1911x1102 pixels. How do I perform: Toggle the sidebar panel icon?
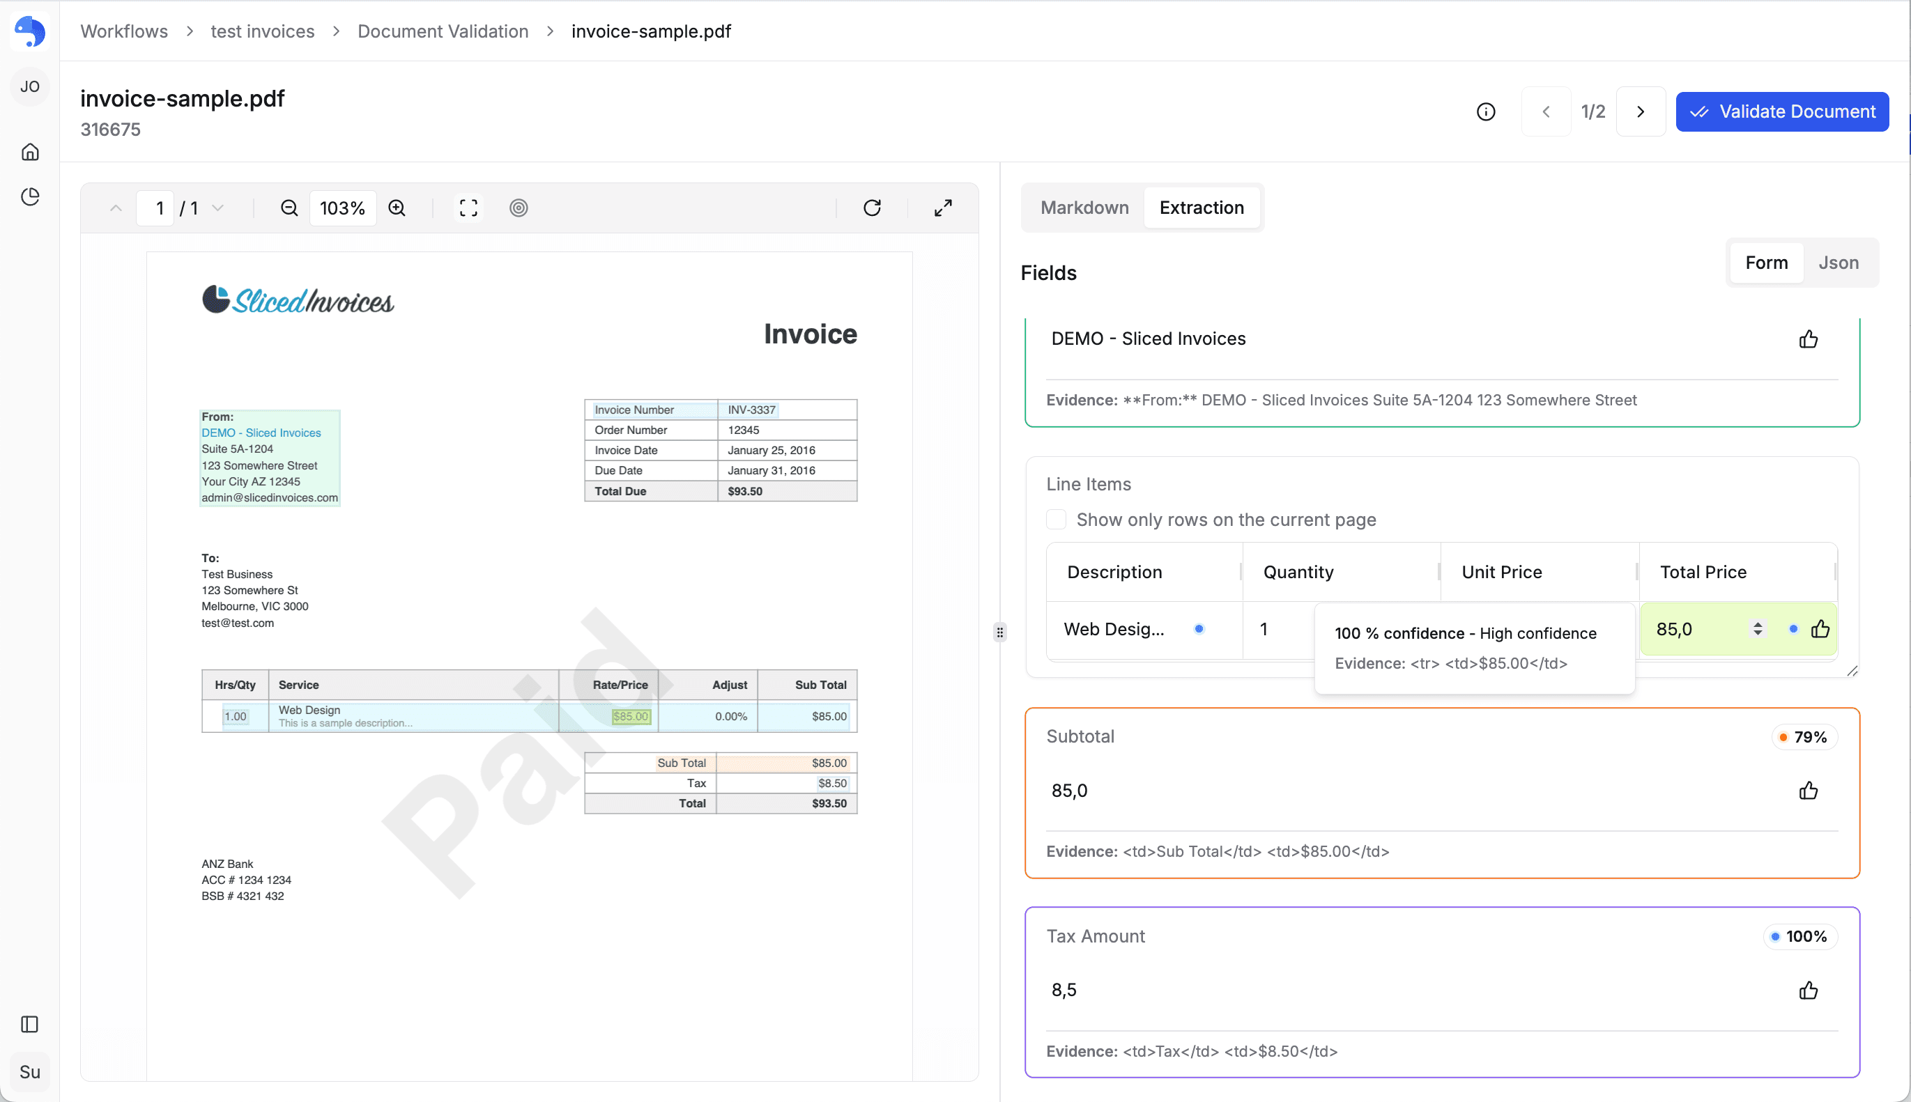(30, 1024)
